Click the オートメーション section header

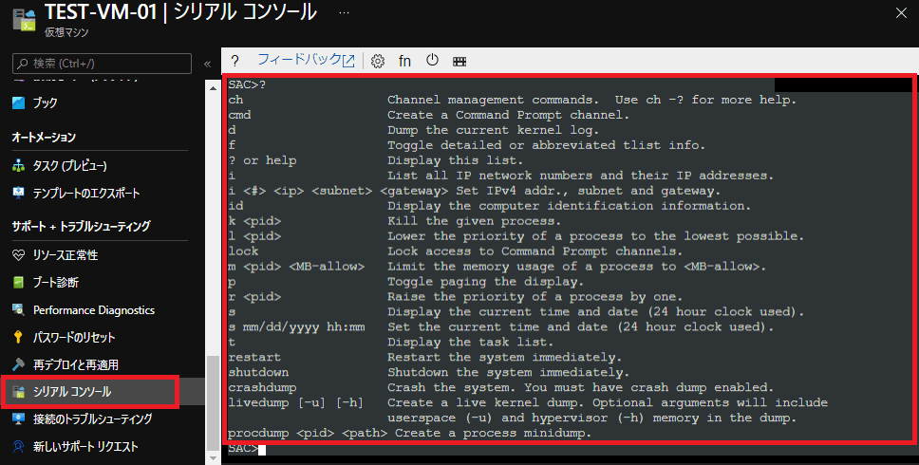click(44, 138)
